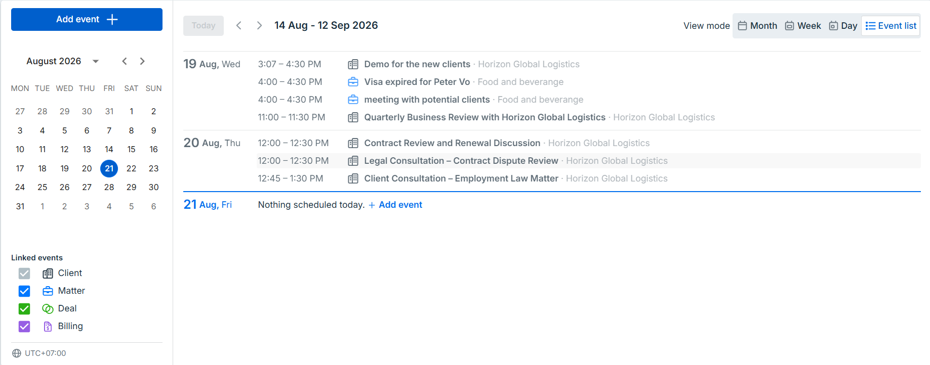Click the 11:00 – 11:30 PM time
930x365 pixels.
pyautogui.click(x=292, y=117)
